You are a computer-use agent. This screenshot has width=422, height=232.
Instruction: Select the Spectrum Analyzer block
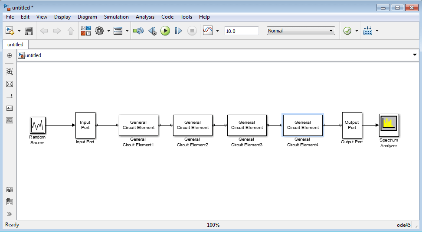tap(389, 126)
